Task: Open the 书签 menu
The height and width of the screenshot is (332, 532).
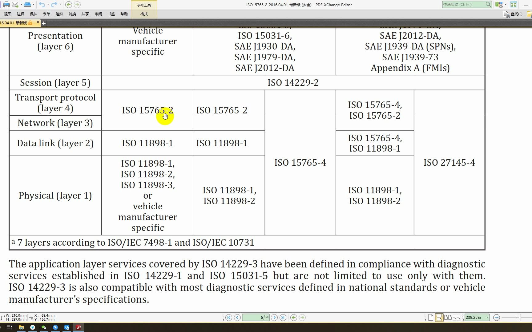Action: [111, 14]
